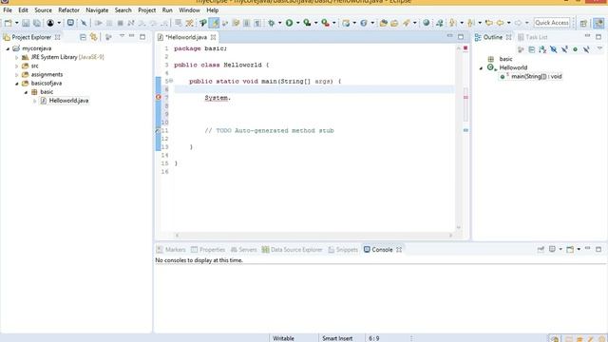Click the Open Task folder icon
Viewport: 608px width, 342px height.
pos(394,23)
